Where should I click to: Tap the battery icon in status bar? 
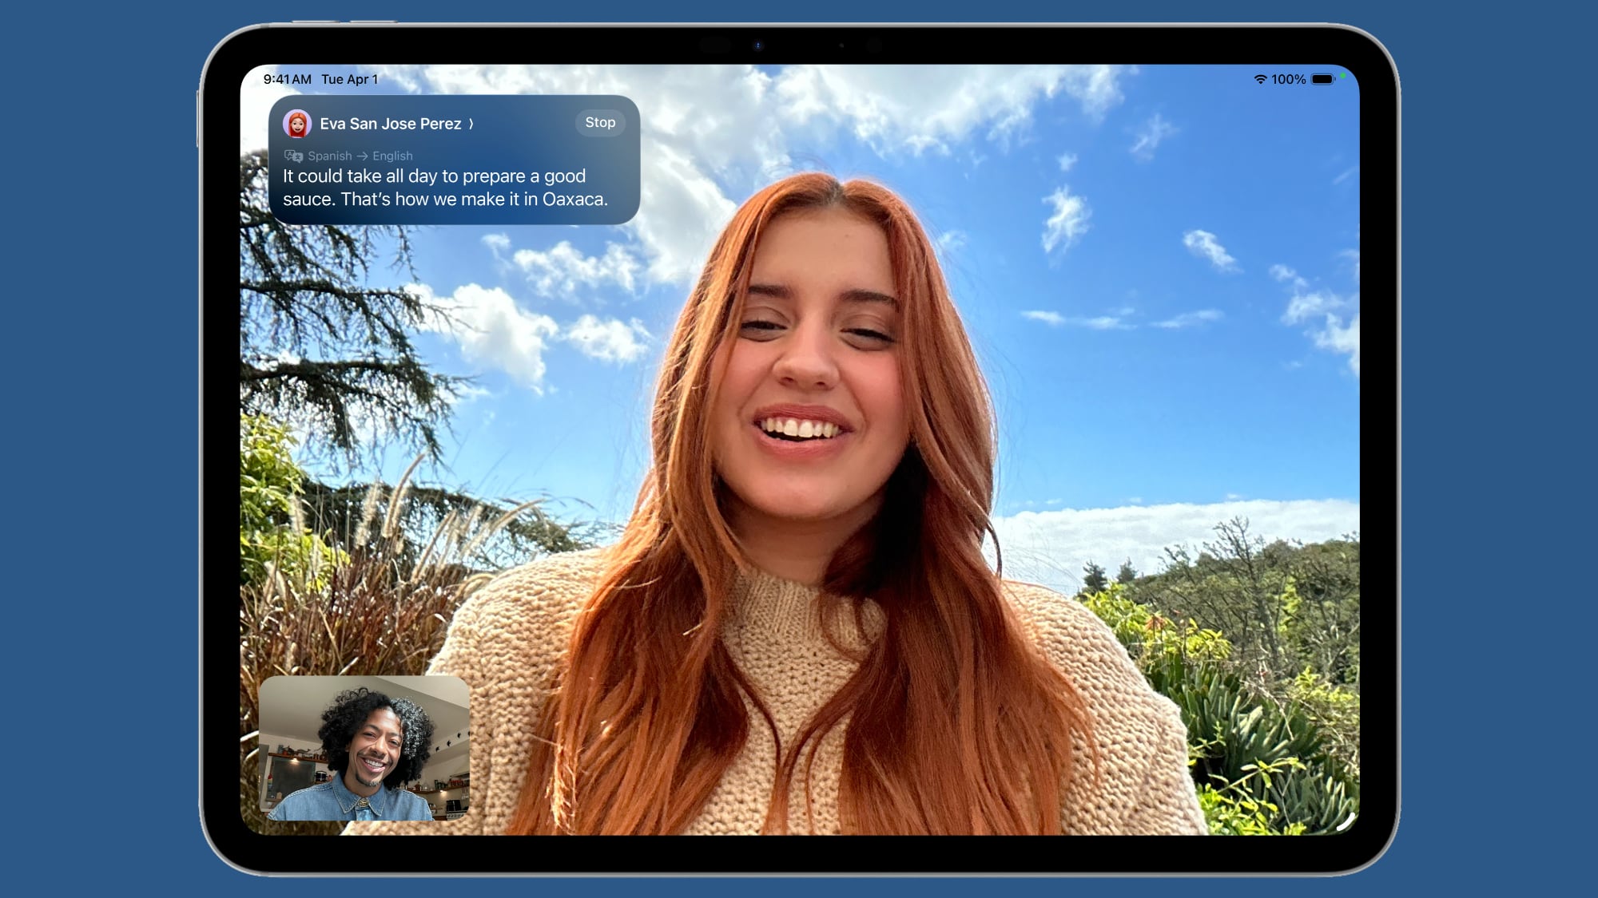tap(1323, 79)
